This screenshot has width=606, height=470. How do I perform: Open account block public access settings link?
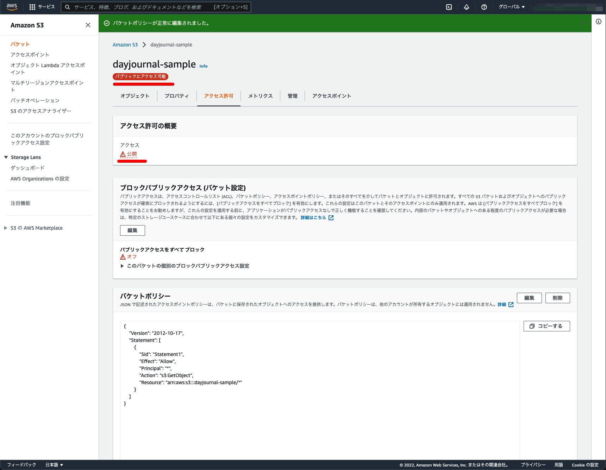coord(47,139)
